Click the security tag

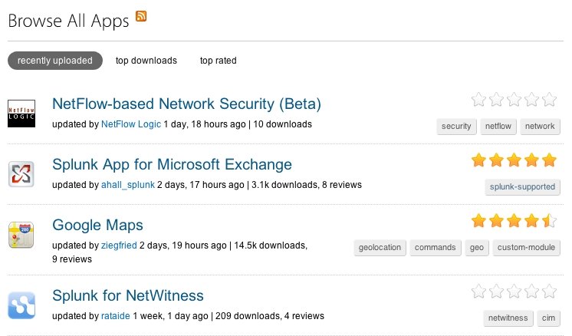[456, 127]
